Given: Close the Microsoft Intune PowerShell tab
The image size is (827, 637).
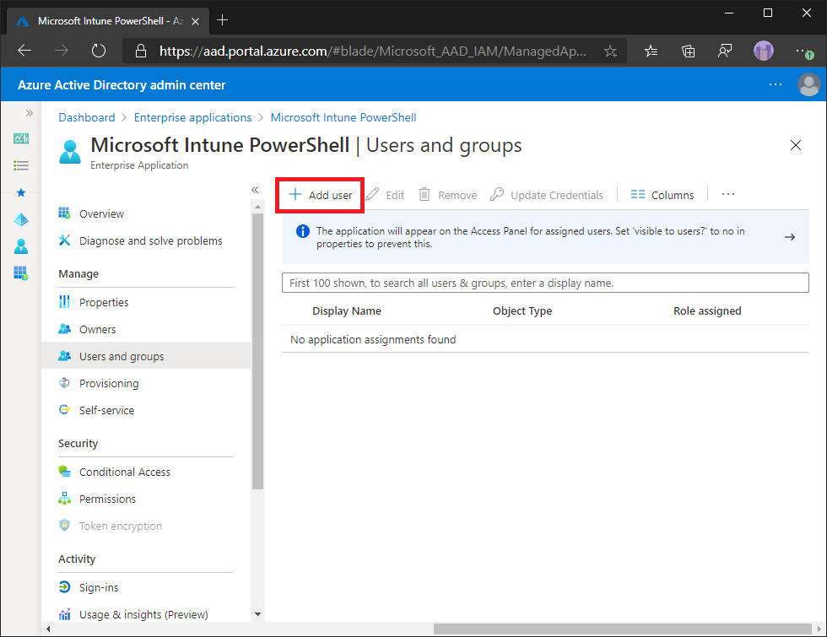Looking at the screenshot, I should [x=195, y=21].
